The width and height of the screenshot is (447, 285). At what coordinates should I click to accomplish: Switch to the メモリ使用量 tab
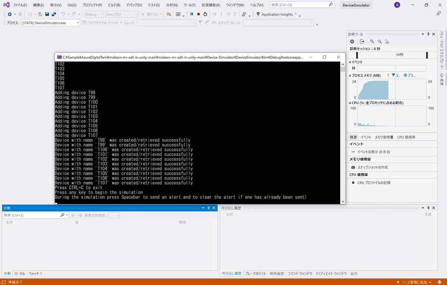tap(384, 137)
